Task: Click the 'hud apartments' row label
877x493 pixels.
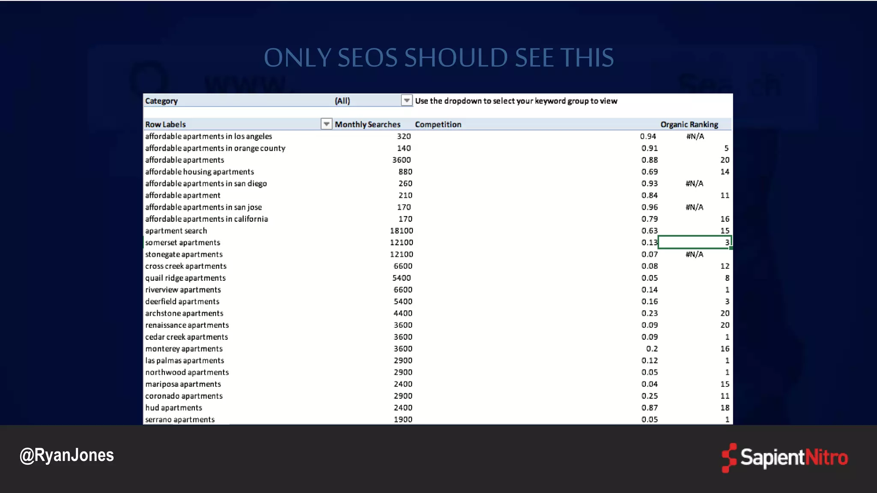Action: [173, 408]
